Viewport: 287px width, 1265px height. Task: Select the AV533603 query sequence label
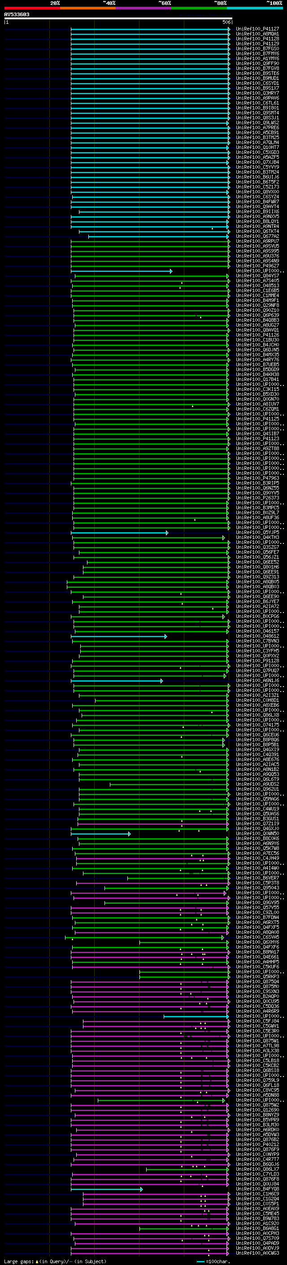[17, 15]
